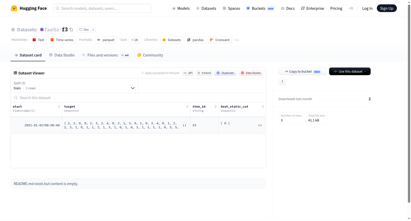Show the +1 additional libraries
This screenshot has width=411, height=221.
236,40
